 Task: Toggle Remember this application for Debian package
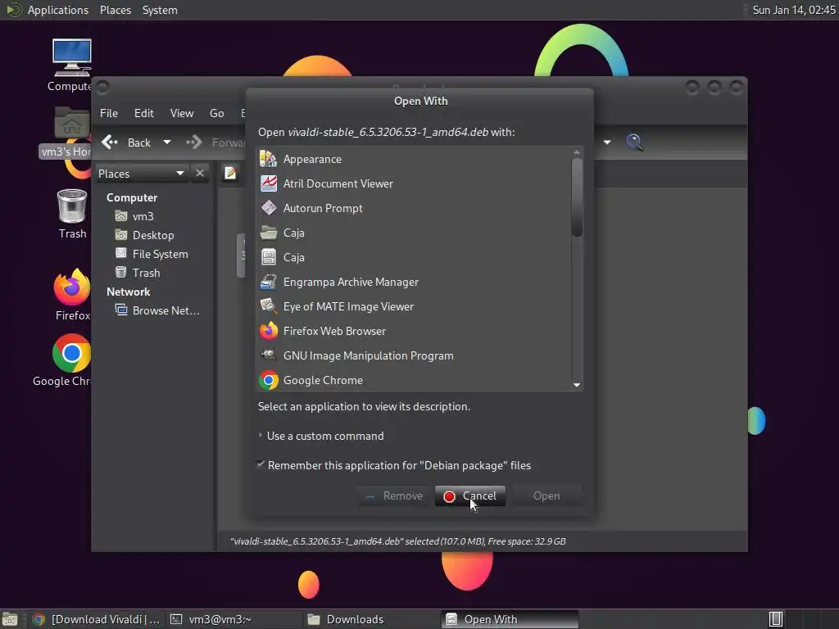(261, 465)
